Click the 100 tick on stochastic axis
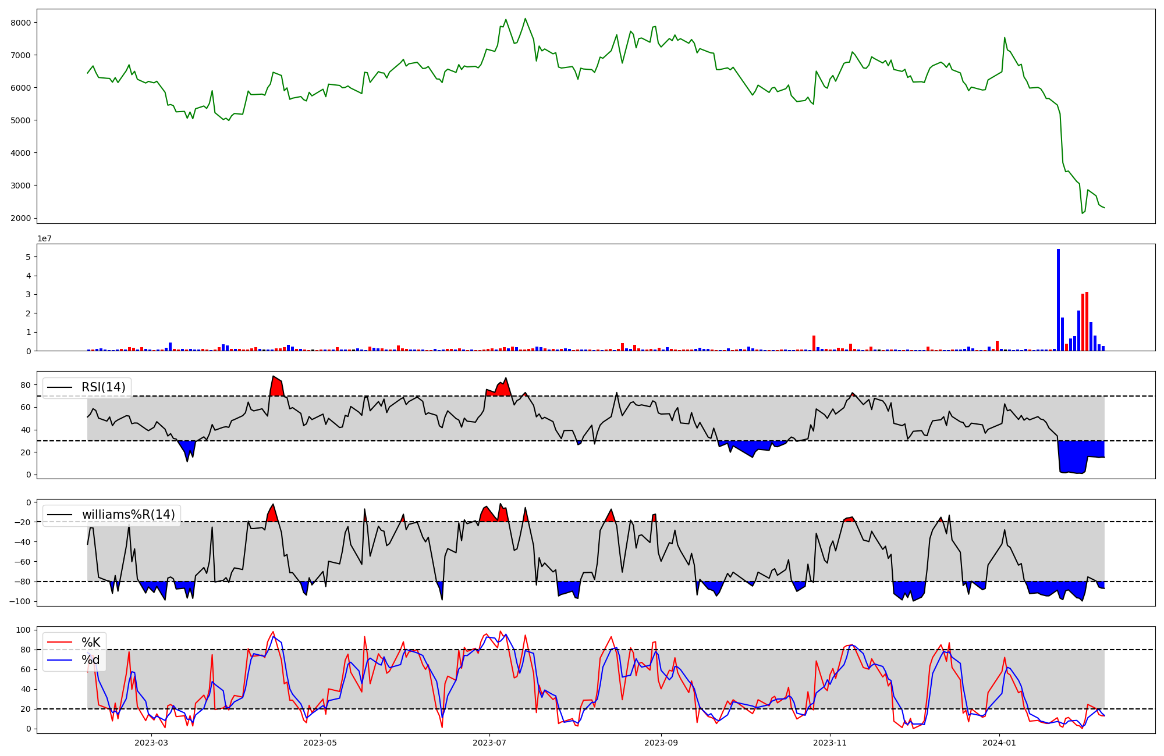Viewport: 1164px width, 756px height. pyautogui.click(x=23, y=630)
